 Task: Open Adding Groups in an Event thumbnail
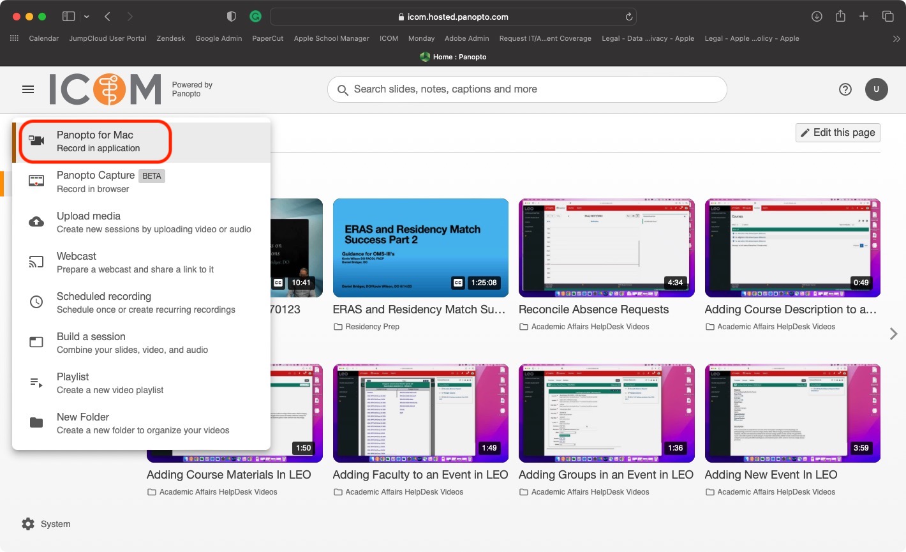[x=607, y=413]
